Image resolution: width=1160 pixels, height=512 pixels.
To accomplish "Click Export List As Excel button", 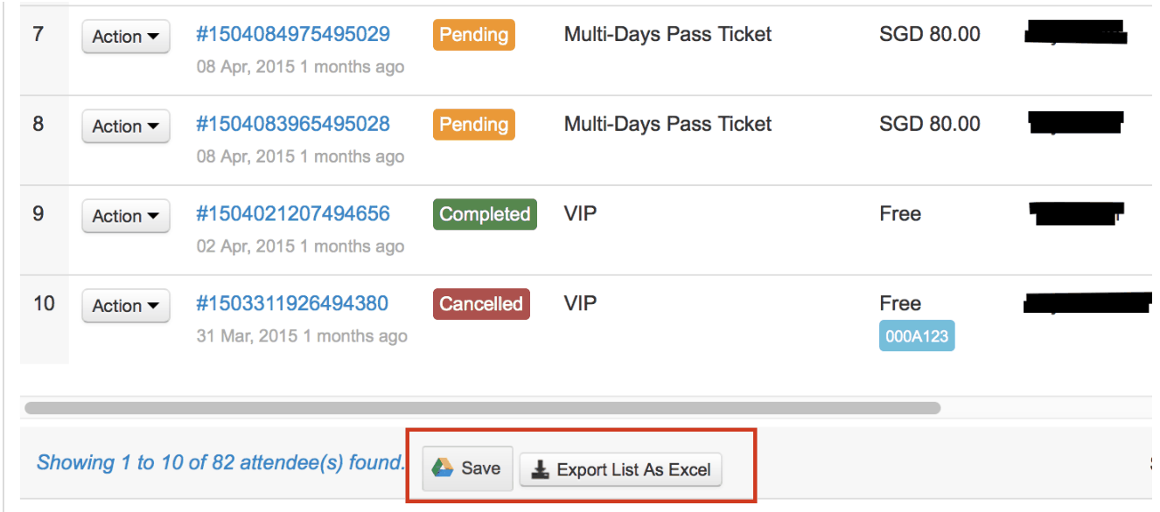I will tap(621, 470).
